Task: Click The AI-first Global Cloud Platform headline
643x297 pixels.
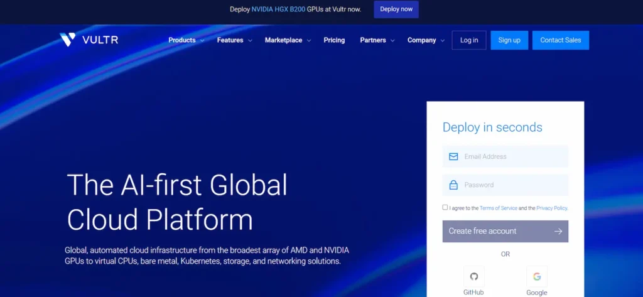Action: pos(177,202)
